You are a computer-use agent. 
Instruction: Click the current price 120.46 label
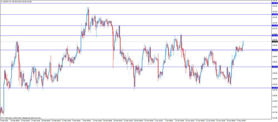[275, 42]
